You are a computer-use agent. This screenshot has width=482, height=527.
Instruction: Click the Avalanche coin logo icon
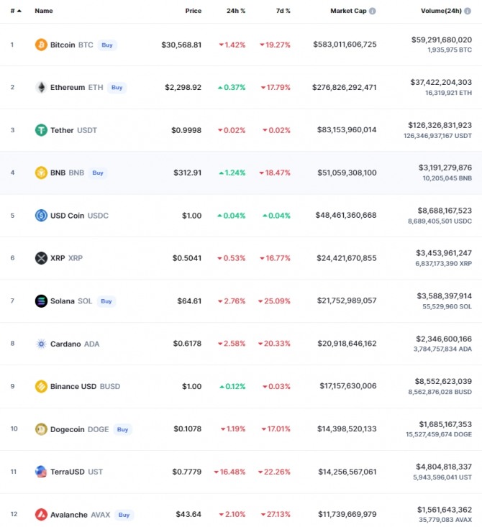coord(41,515)
